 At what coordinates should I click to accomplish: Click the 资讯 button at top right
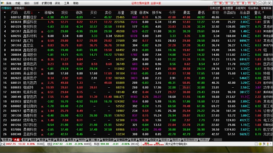[x=229, y=3]
